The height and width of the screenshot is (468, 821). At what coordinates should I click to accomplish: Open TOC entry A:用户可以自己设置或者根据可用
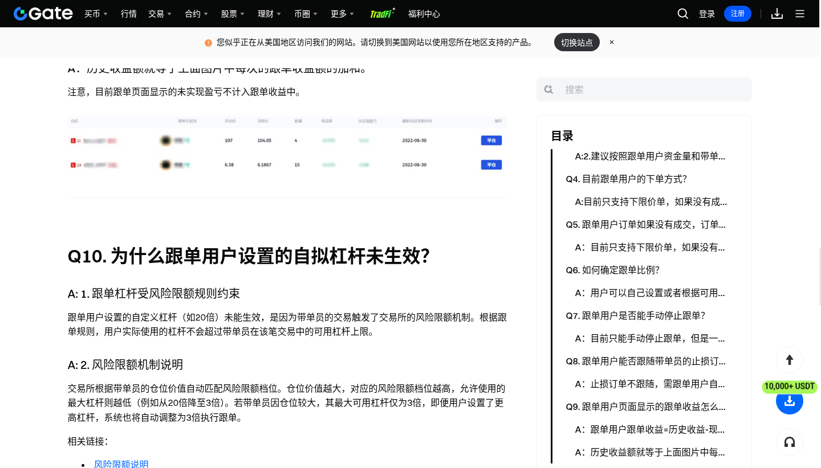(650, 293)
